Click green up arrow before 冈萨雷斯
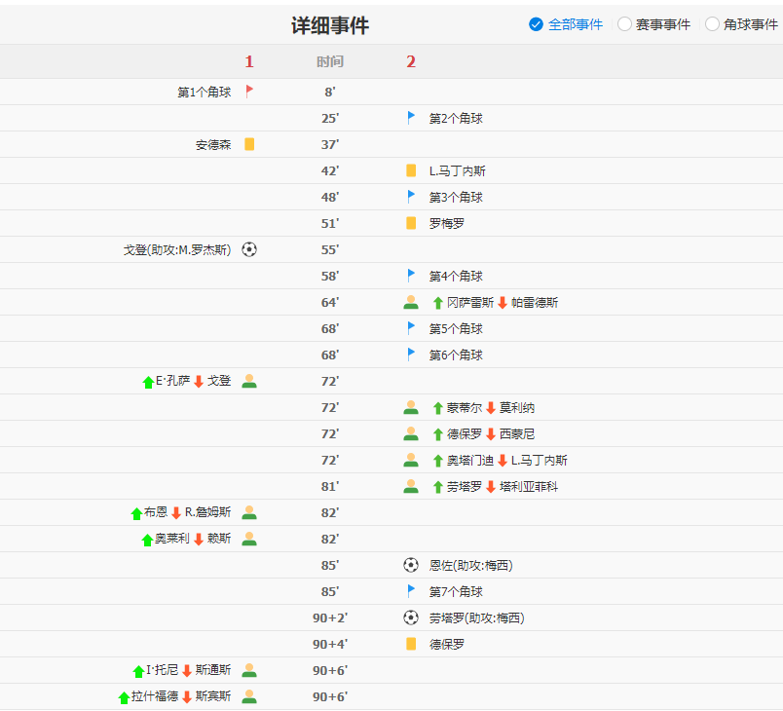The width and height of the screenshot is (783, 711). [438, 303]
